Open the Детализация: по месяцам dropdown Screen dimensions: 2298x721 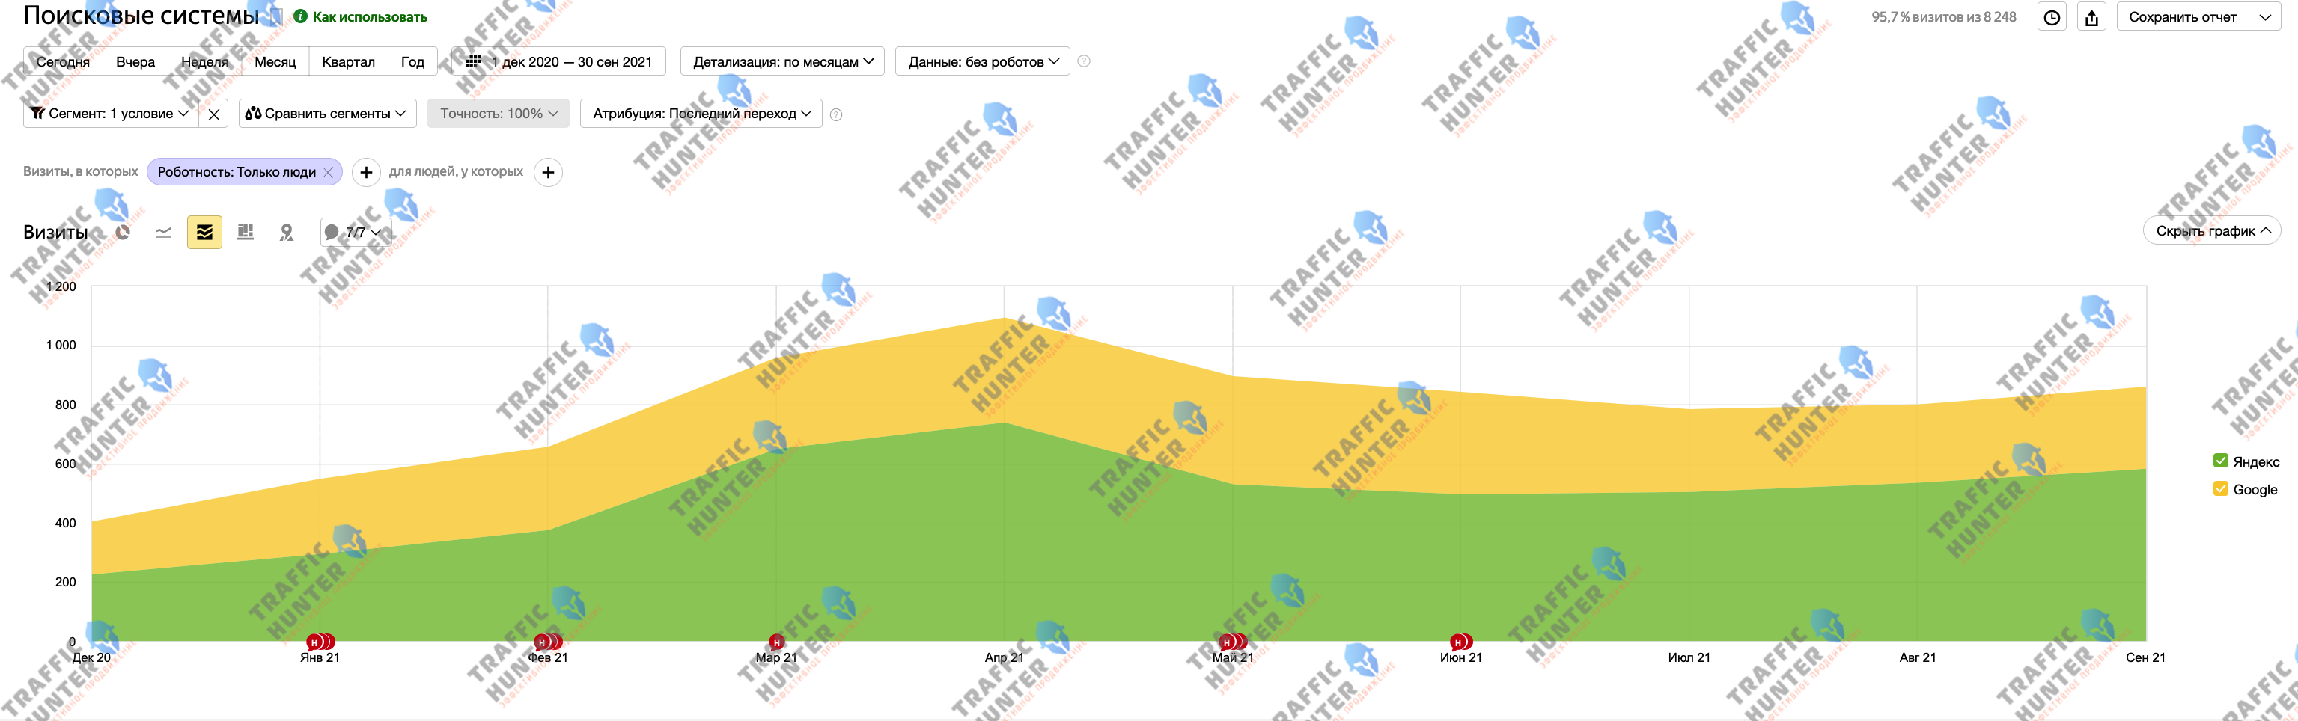[782, 61]
